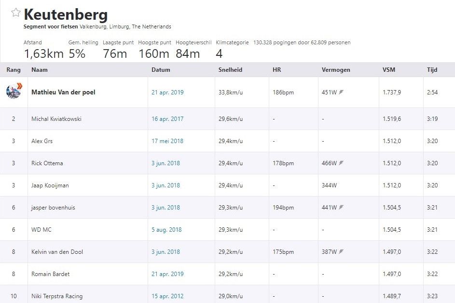Viewport: 455px width, 303px height.
Task: Click the Naam column header
Action: click(40, 69)
